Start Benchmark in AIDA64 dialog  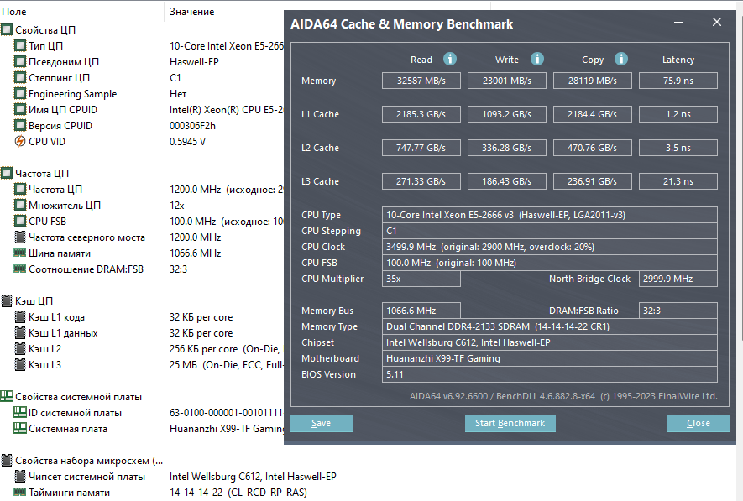pyautogui.click(x=510, y=423)
